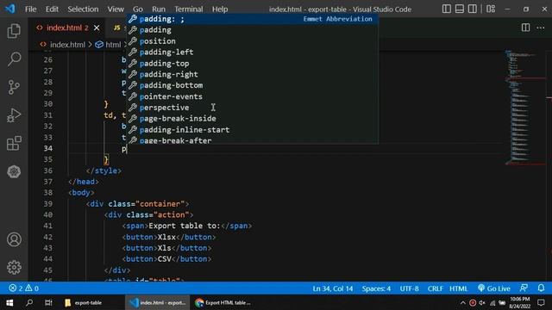Screen dimensions: 552x310
Task: Choose the 'padding-top' suggestion
Action: click(252, 63)
